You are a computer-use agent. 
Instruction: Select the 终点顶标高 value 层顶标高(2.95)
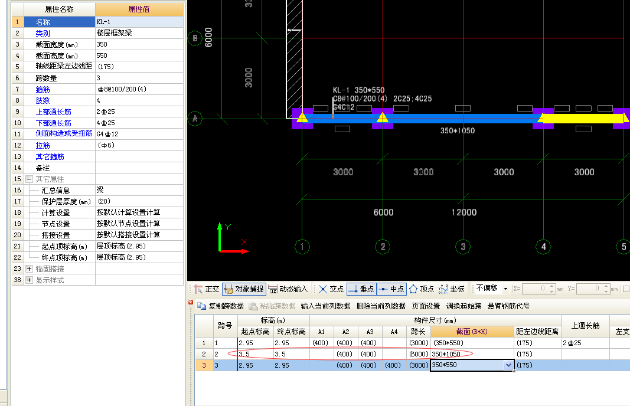[139, 257]
